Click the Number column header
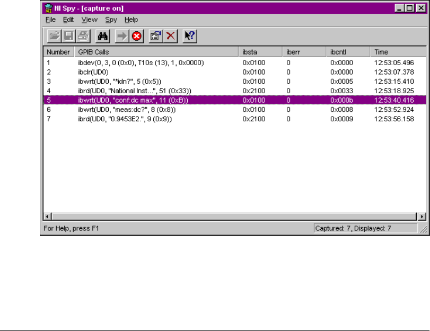The image size is (430, 331). (58, 52)
